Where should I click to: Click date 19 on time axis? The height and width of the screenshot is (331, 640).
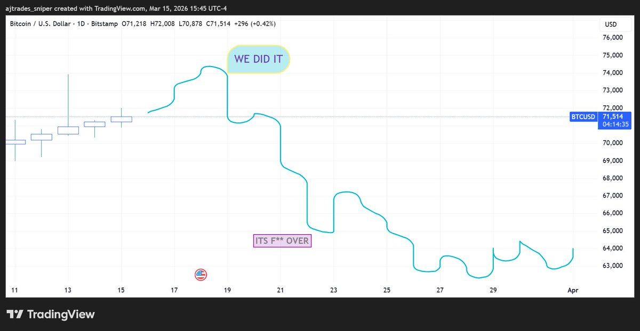(x=228, y=290)
